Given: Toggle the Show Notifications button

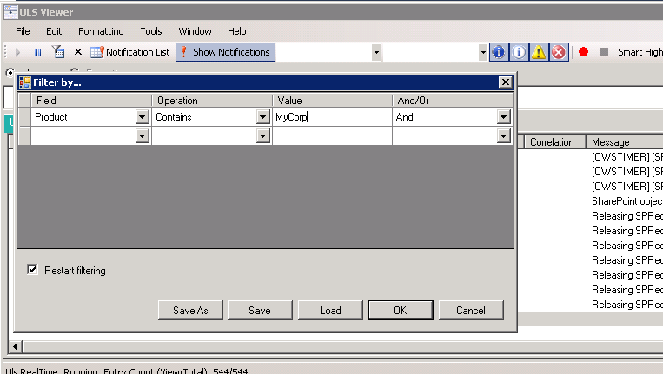Looking at the screenshot, I should (225, 52).
